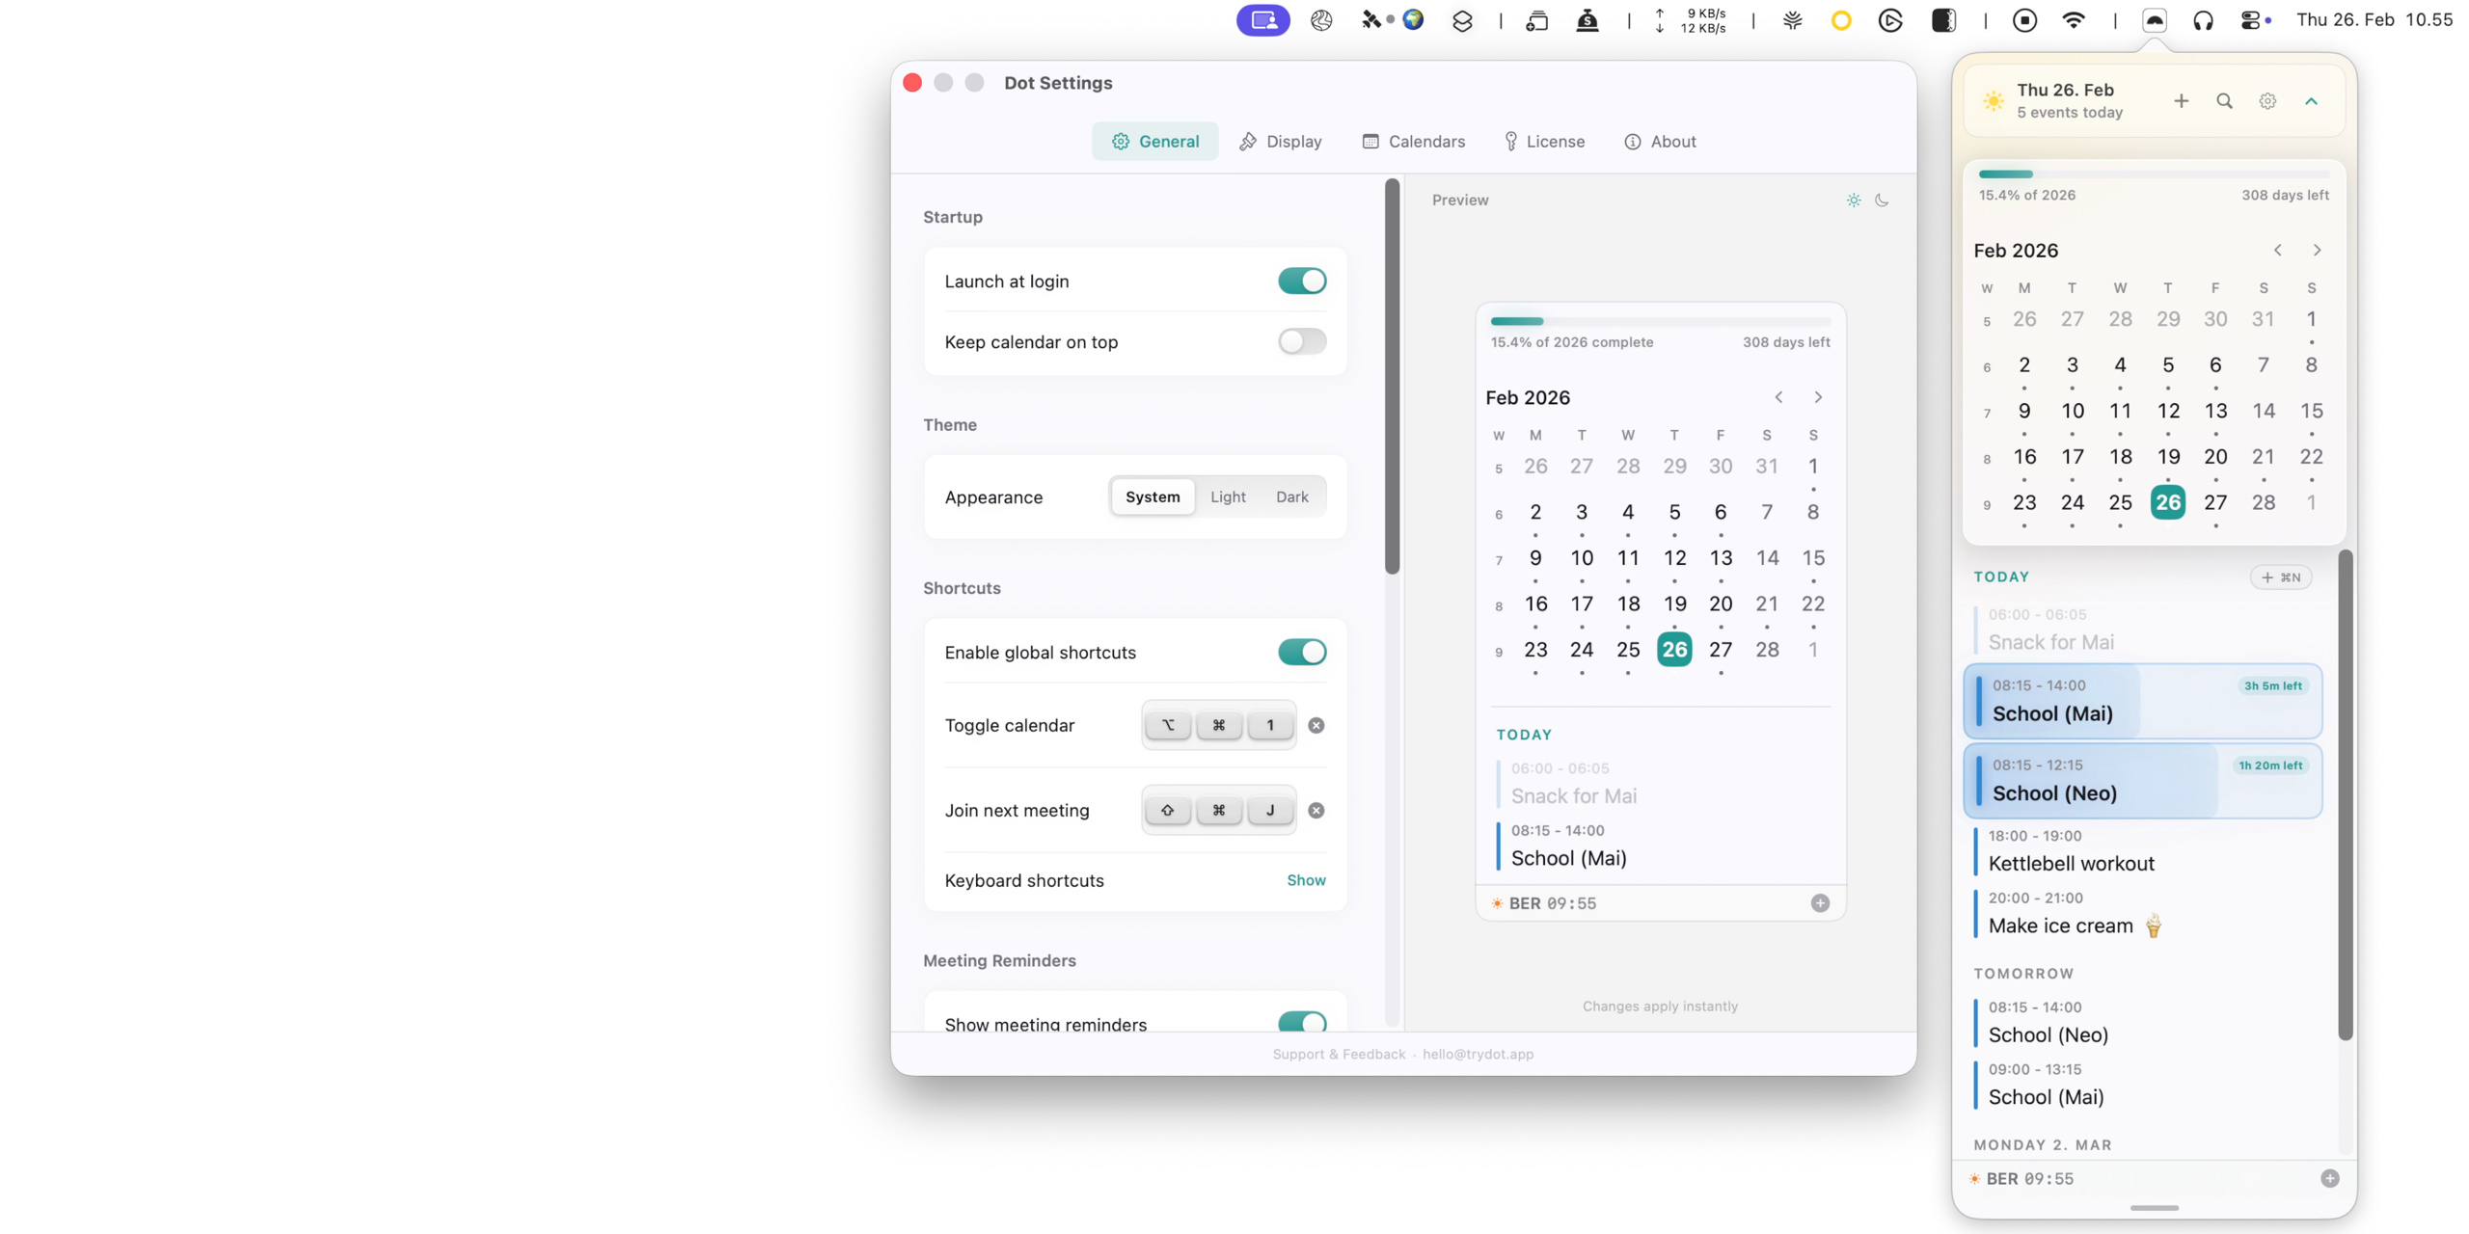The image size is (2469, 1234).
Task: Open the Calendars tab
Action: [x=1413, y=142]
